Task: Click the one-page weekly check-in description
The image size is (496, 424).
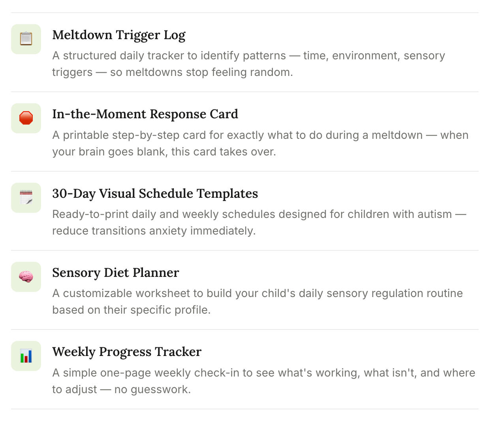Action: [263, 381]
